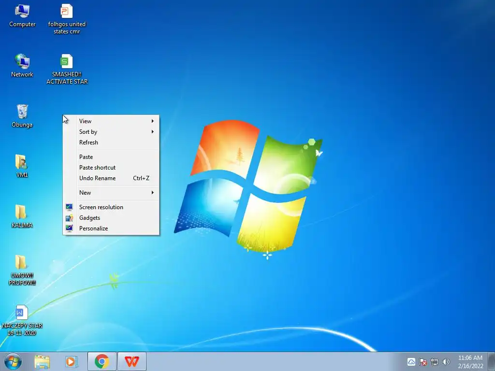Click the Show desktop strip at taskbar end

[492, 361]
